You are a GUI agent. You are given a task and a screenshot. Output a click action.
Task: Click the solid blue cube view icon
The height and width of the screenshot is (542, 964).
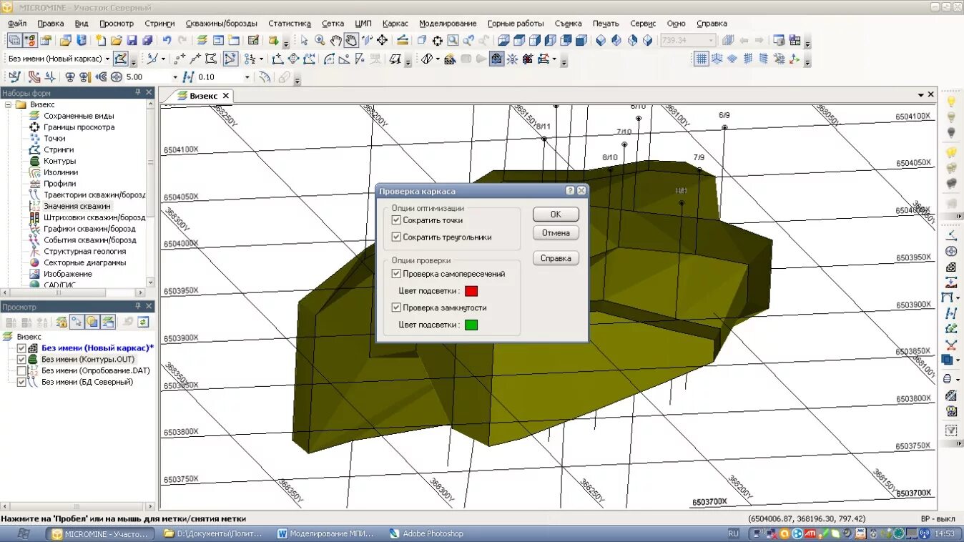tap(581, 41)
